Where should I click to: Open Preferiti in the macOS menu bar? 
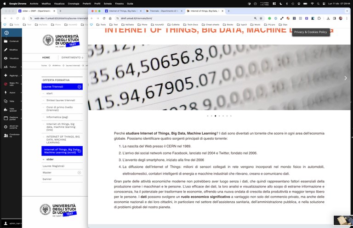(x=87, y=4)
